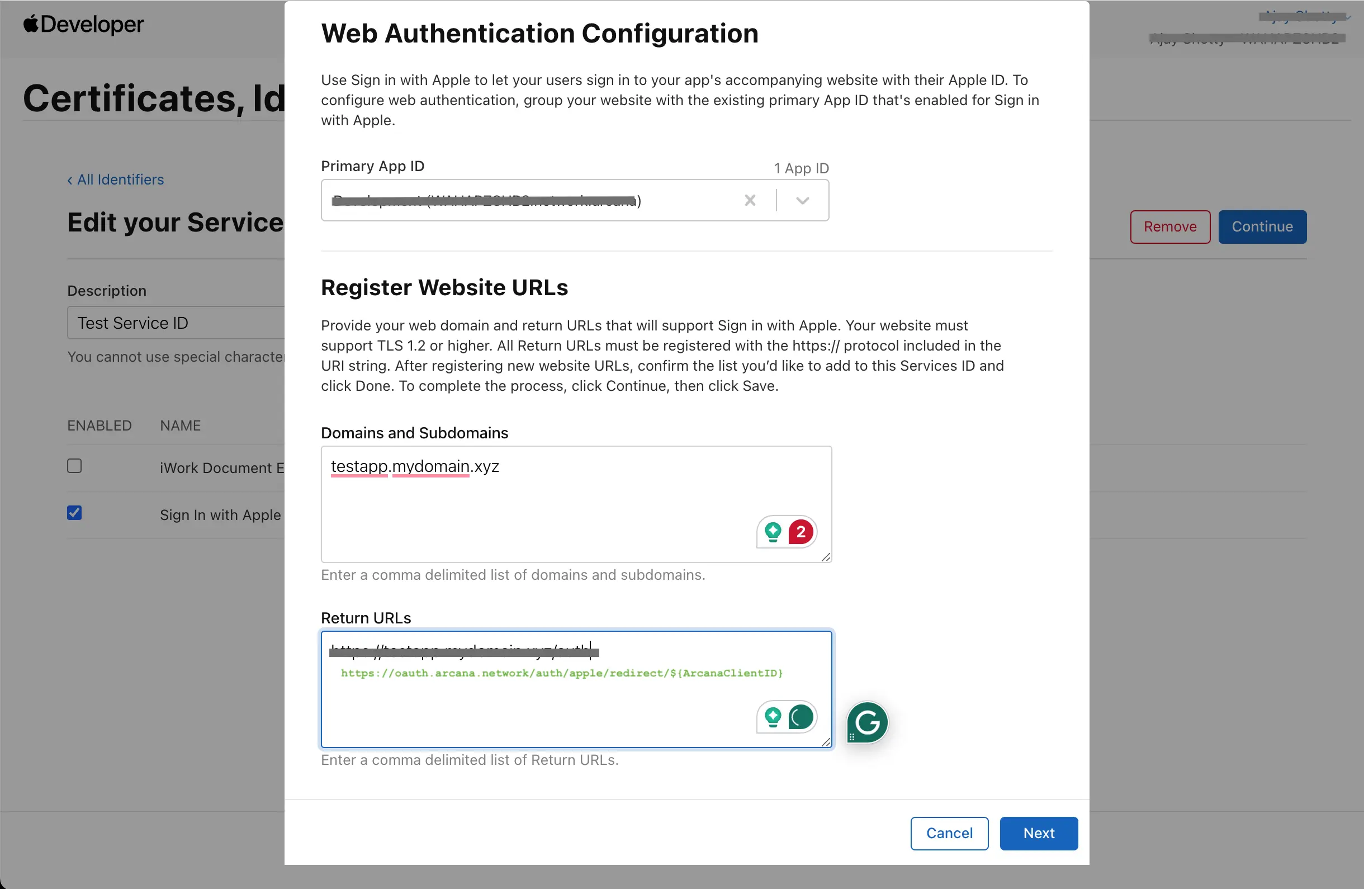Click the Grammarly loading indicator in Return URLs field
The height and width of the screenshot is (889, 1364).
click(x=801, y=717)
